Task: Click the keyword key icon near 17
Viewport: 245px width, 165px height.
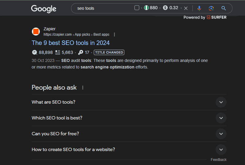Action: 81,52
